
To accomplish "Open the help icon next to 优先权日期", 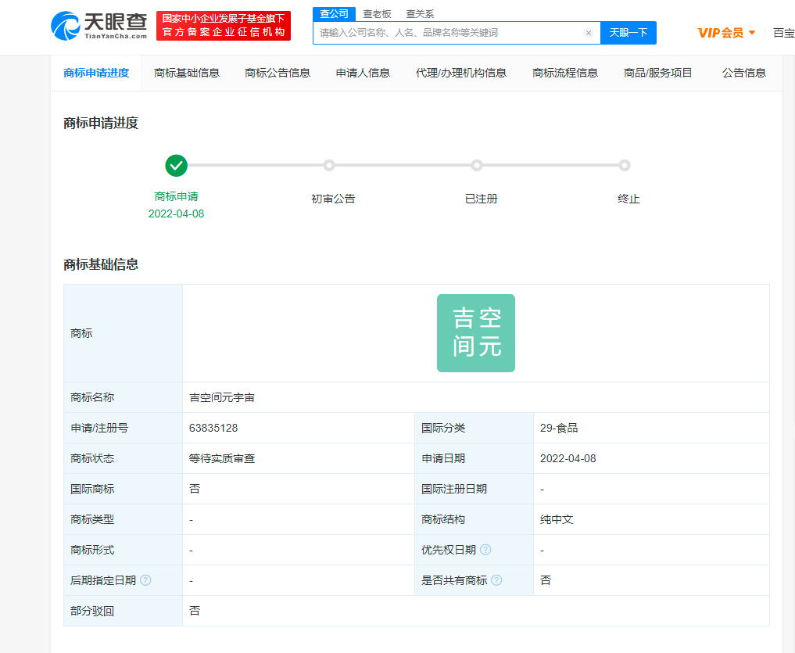I will tap(485, 550).
